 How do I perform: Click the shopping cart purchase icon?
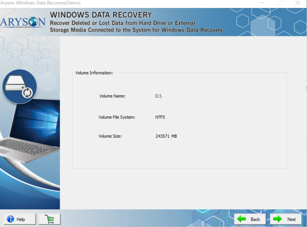tap(50, 219)
